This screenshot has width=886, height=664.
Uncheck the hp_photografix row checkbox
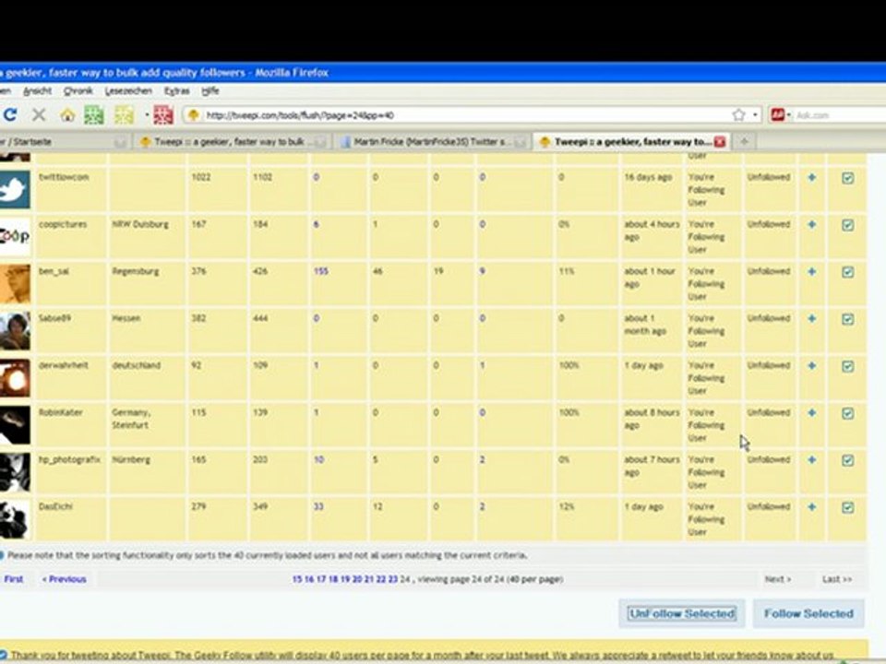point(847,460)
